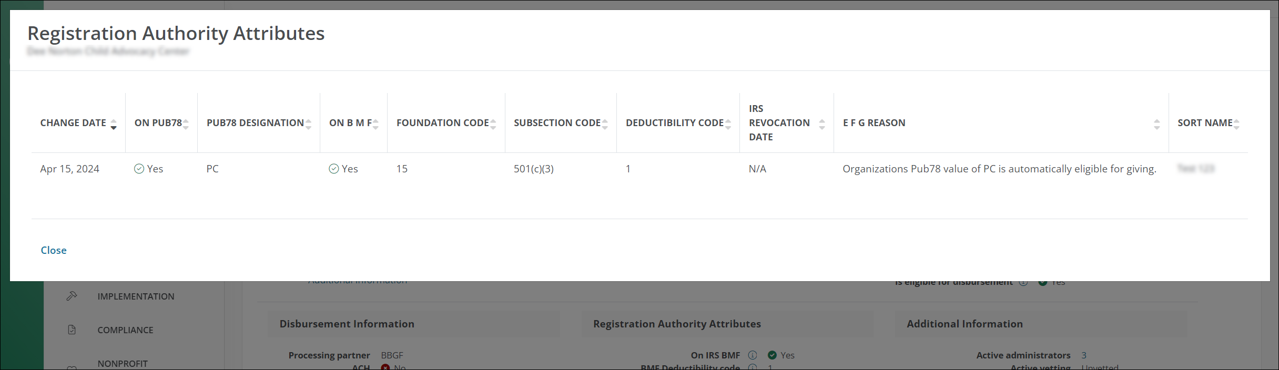Click Sort Name column sort arrows
Screen dimensions: 1279x370
tap(1236, 124)
